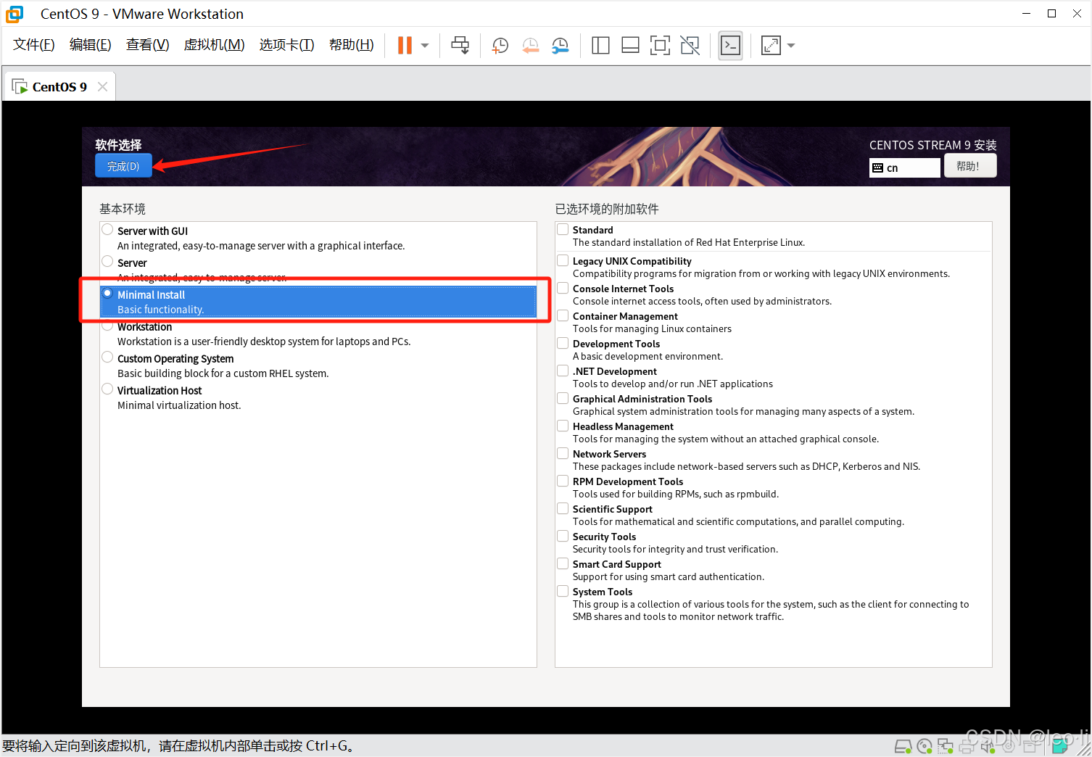
Task: Click the sound card status icon
Action: tap(988, 746)
